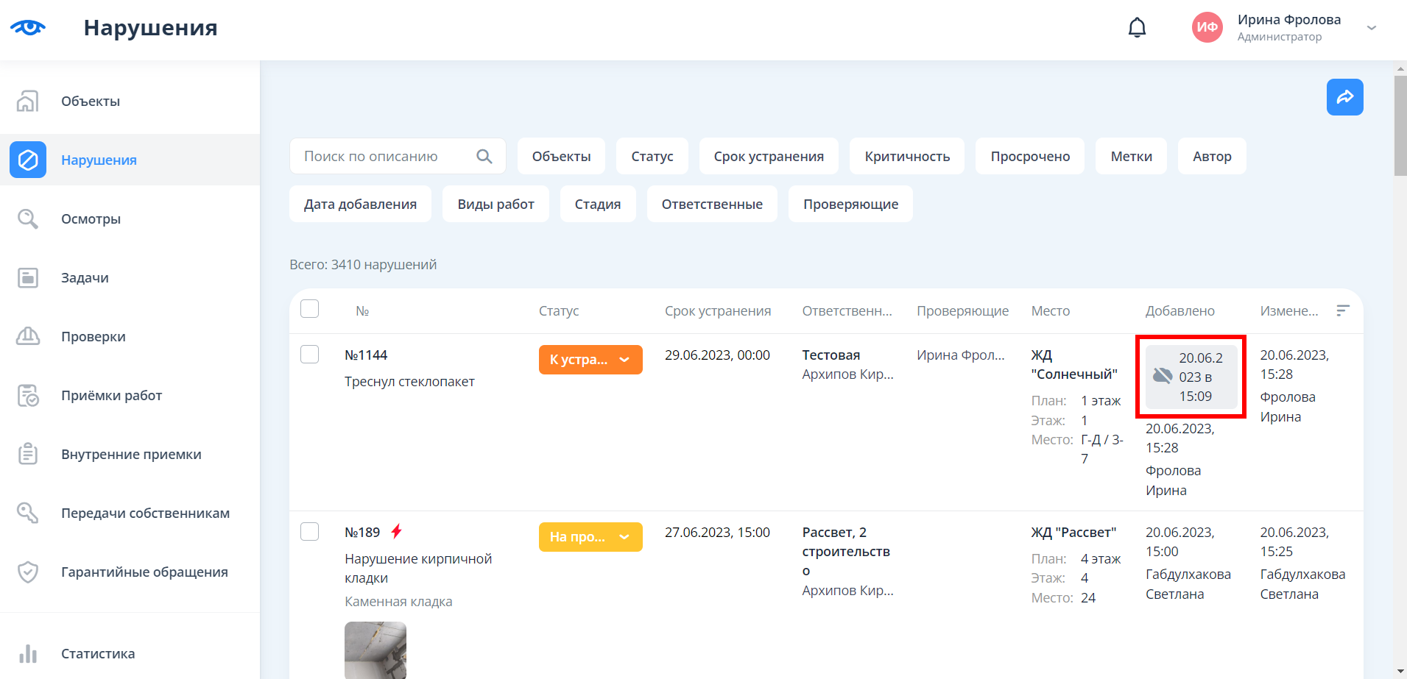
Task: Click the page vertical scrollbar thumb
Action: (x=1400, y=125)
